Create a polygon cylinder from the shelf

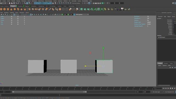coord(8,9)
